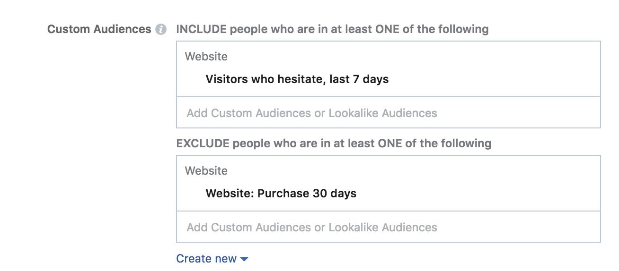This screenshot has height=271, width=619.
Task: Click the word INCLUDE in the first heading
Action: [201, 29]
